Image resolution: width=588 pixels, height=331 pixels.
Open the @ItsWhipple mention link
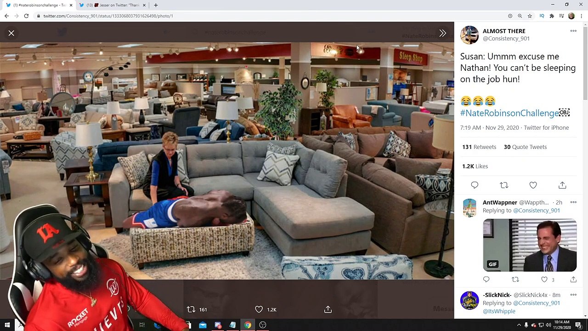click(x=499, y=311)
